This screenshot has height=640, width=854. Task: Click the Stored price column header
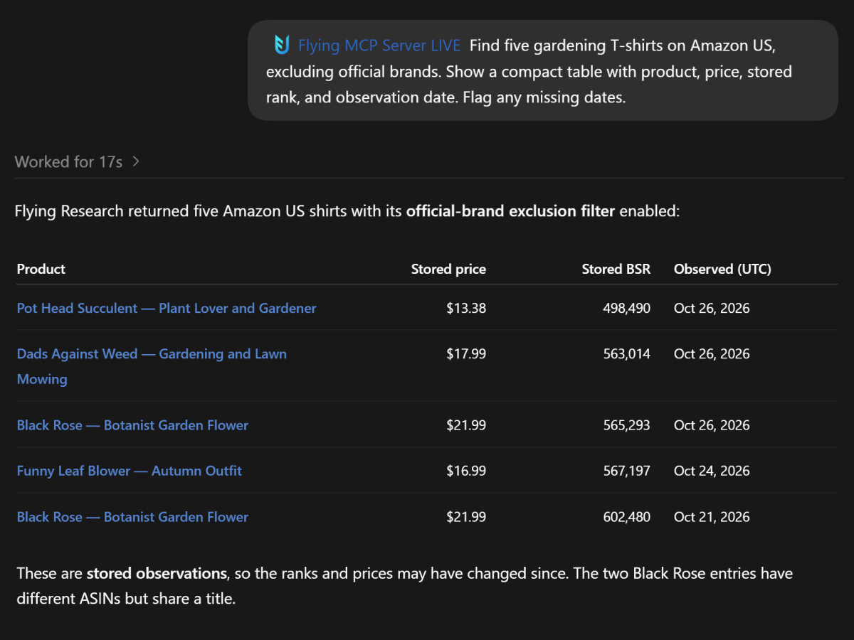click(x=448, y=269)
